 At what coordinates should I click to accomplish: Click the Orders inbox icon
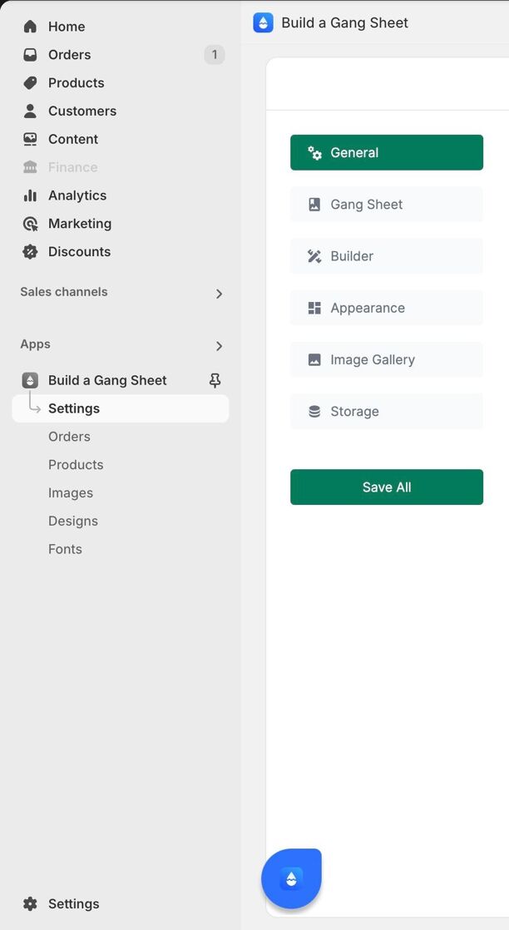click(x=30, y=55)
